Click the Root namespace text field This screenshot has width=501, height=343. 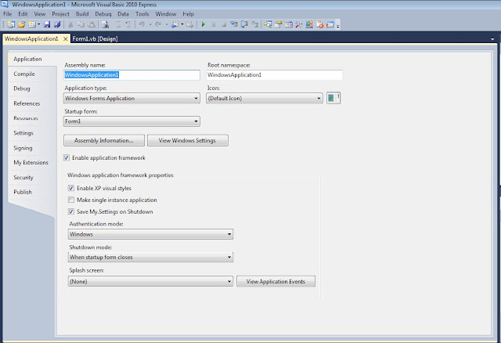(275, 75)
